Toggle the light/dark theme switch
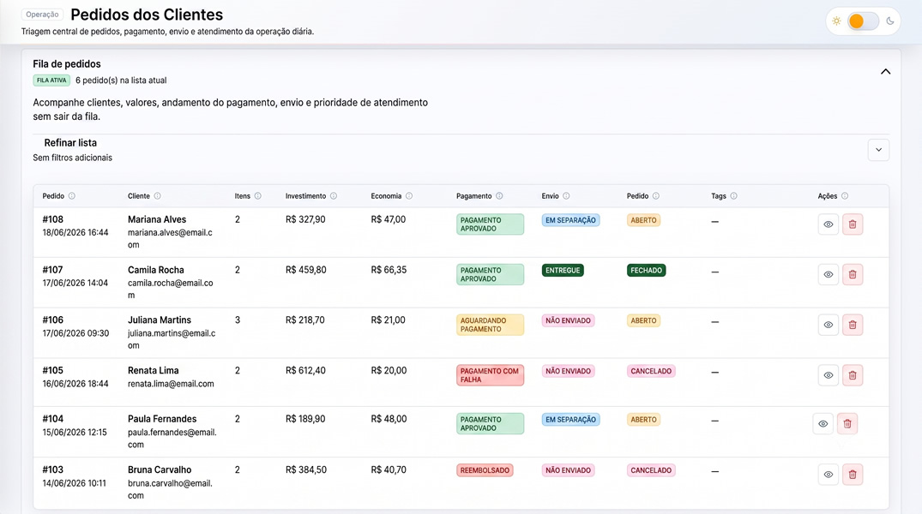Image resolution: width=922 pixels, height=514 pixels. tap(863, 21)
